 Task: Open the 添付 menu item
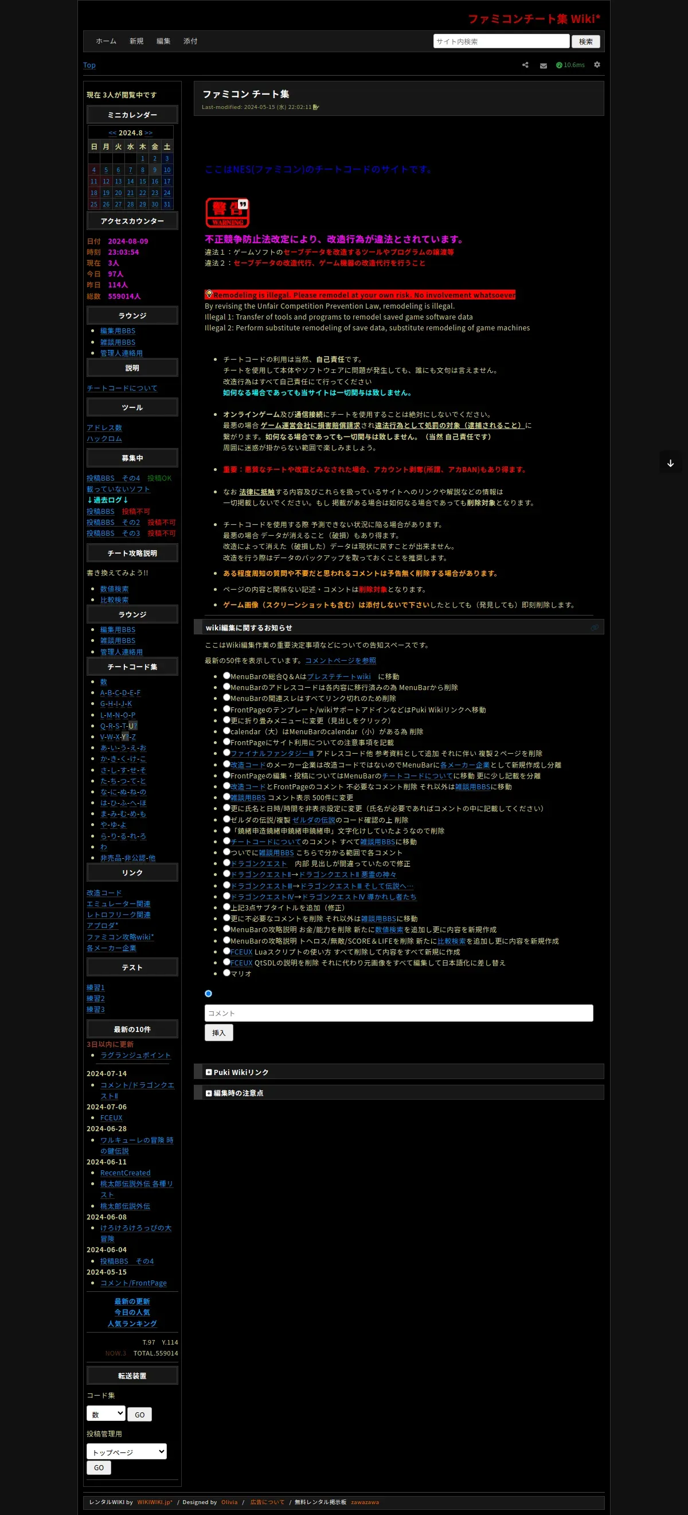click(190, 41)
